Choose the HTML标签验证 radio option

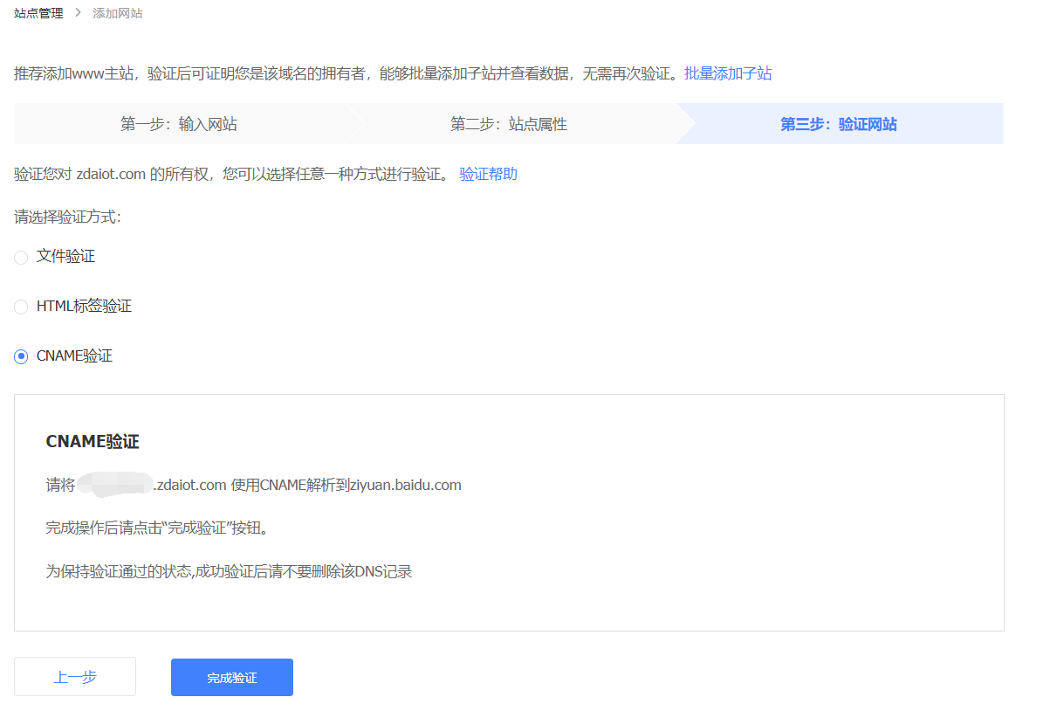pyautogui.click(x=21, y=307)
